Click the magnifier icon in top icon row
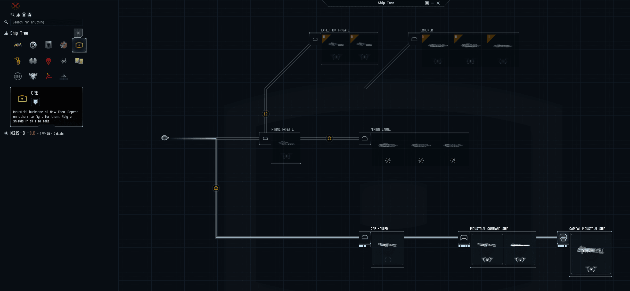 (x=12, y=15)
